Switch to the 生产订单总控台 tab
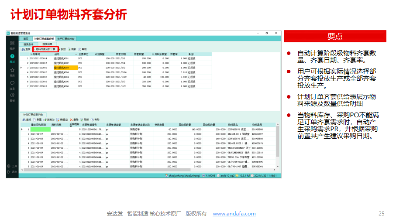Screen dimensions: 396x222 click(66, 39)
